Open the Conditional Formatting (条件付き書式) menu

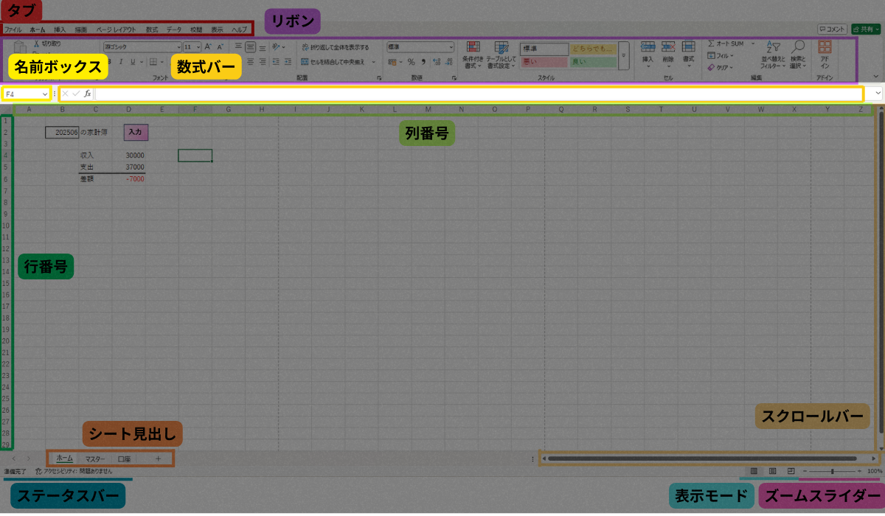(x=473, y=55)
